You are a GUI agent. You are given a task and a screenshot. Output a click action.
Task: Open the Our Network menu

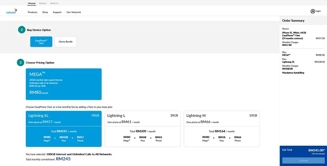point(74,12)
